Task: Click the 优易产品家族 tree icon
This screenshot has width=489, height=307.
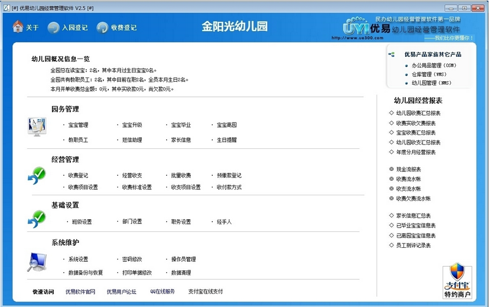Action: [x=391, y=54]
